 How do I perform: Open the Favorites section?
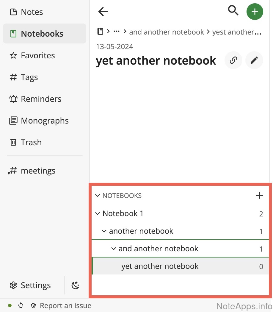[38, 56]
